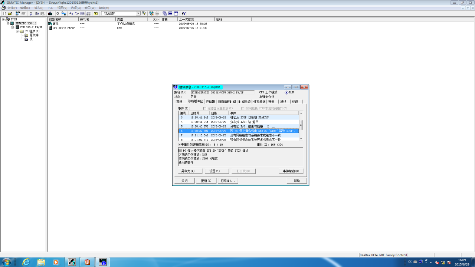This screenshot has width=475, height=267.
Task: Click the filter funnel icon beside dropdown
Action: coord(144,13)
